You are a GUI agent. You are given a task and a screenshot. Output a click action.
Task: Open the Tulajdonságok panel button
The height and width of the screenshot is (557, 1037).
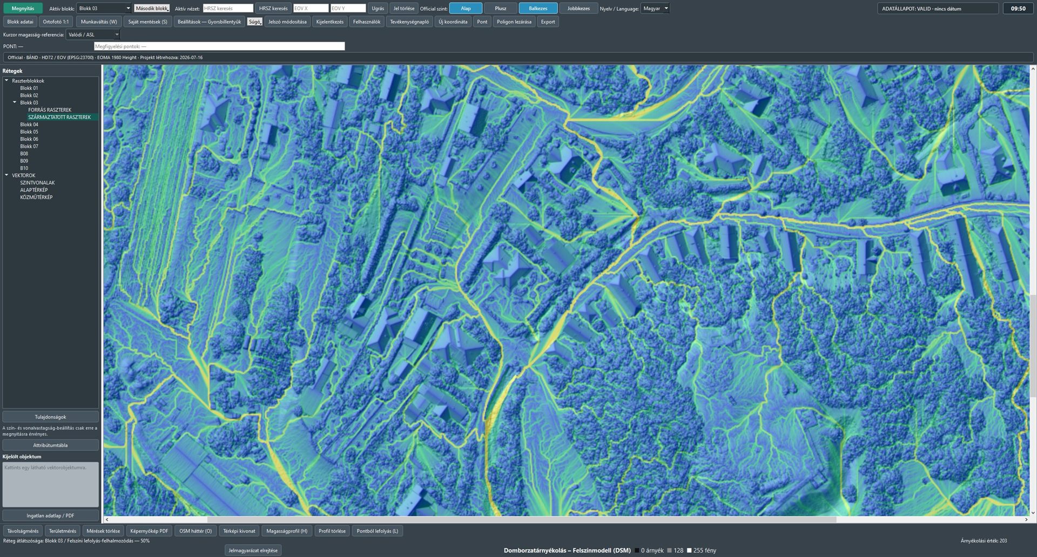coord(51,417)
